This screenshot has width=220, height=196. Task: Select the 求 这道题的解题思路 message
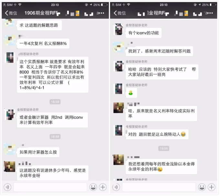pos(39,25)
